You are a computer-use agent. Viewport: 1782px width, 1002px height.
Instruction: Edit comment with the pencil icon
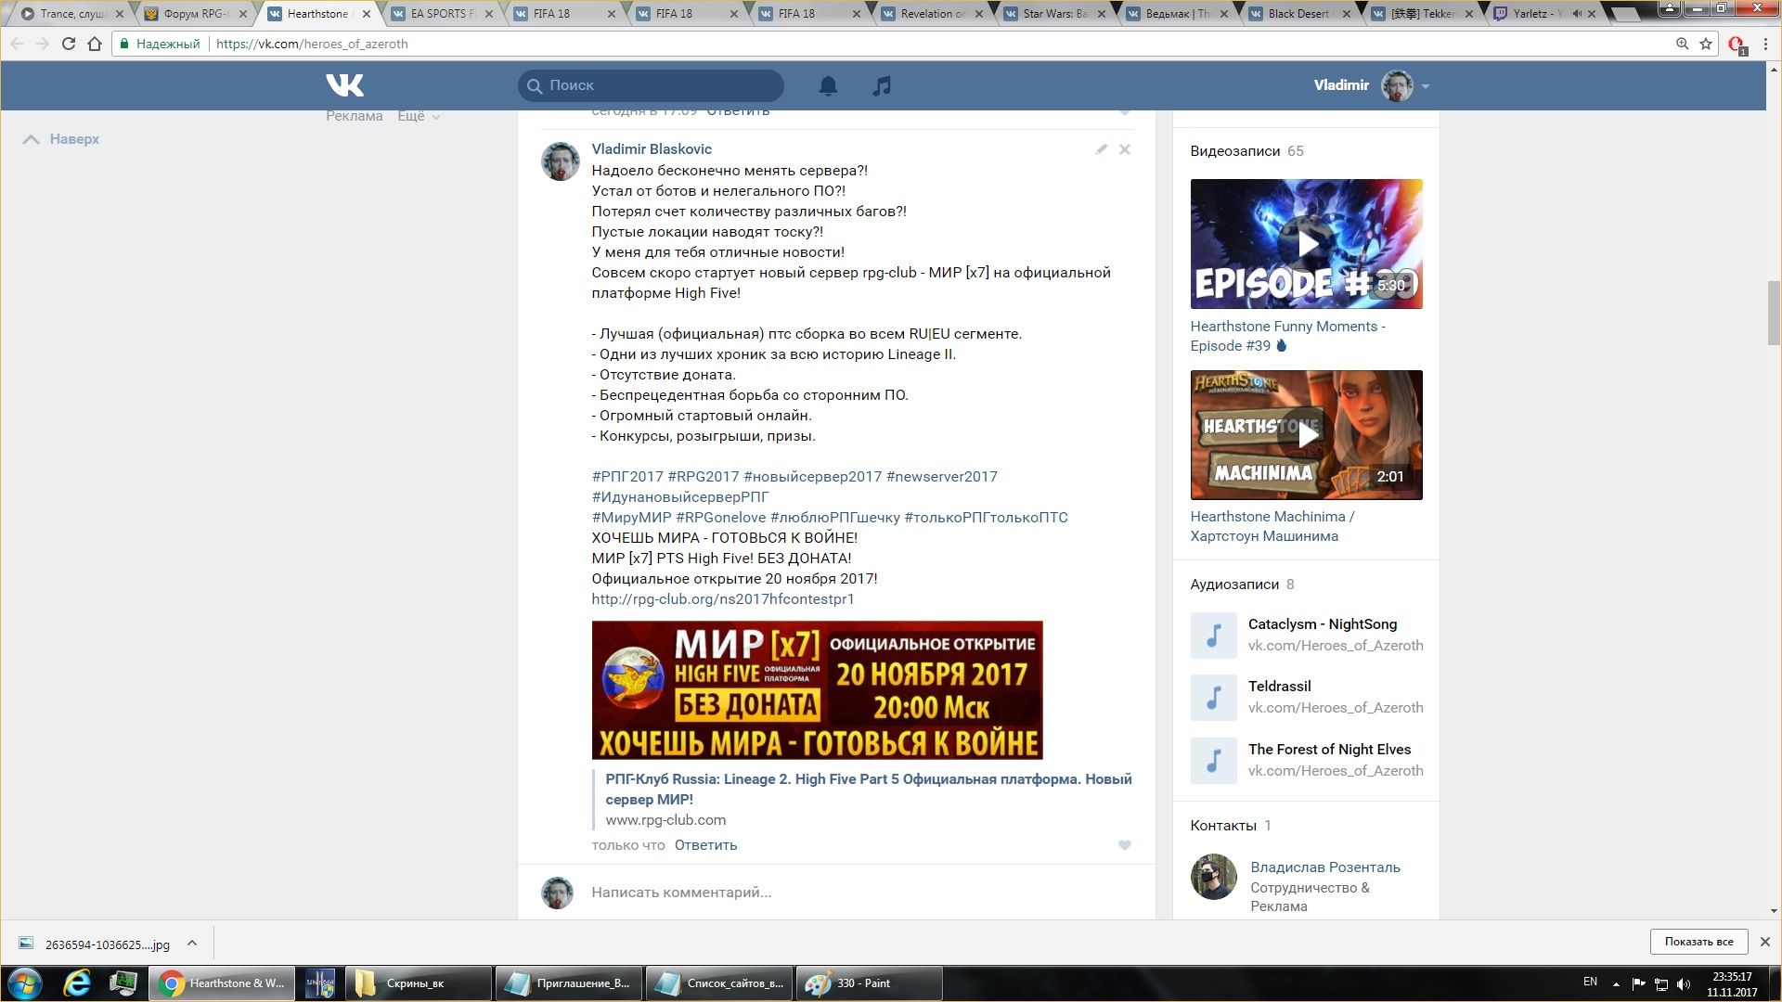tap(1101, 149)
